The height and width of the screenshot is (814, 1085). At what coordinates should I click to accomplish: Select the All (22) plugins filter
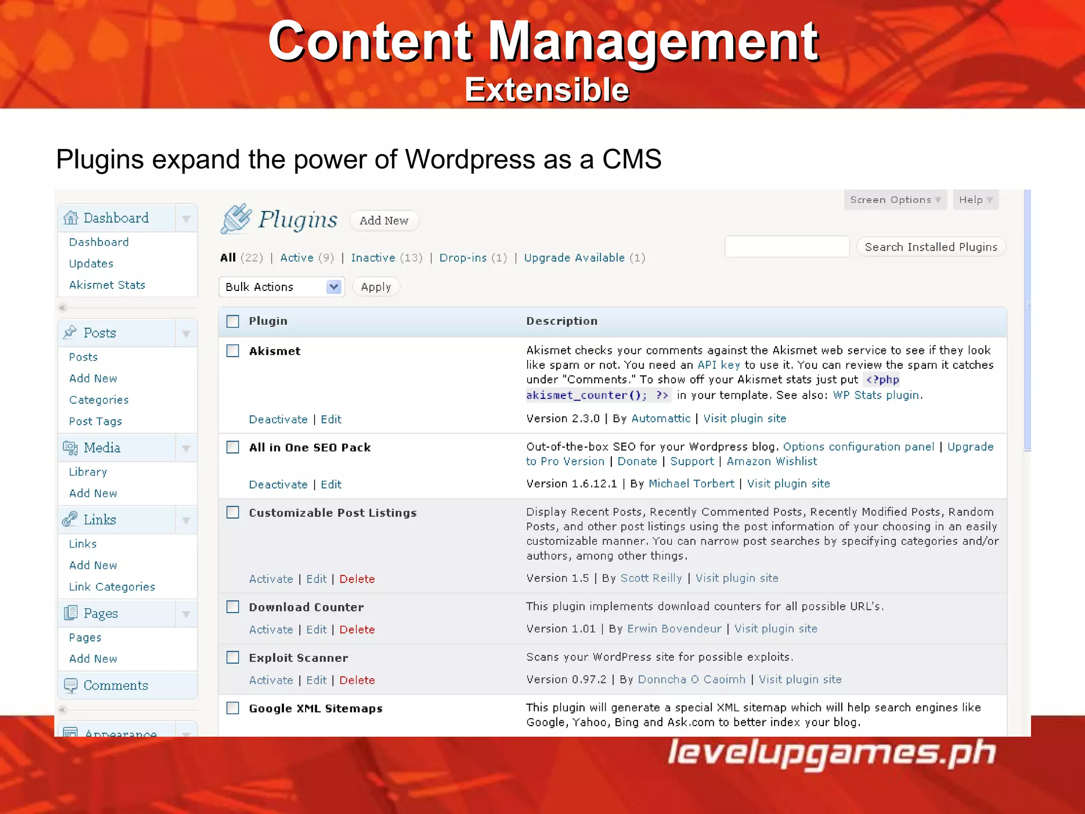(242, 258)
